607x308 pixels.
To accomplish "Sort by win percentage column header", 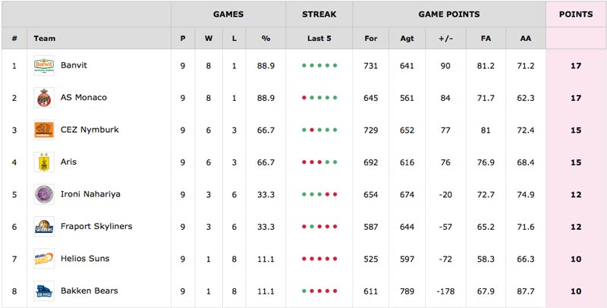I will pos(266,38).
